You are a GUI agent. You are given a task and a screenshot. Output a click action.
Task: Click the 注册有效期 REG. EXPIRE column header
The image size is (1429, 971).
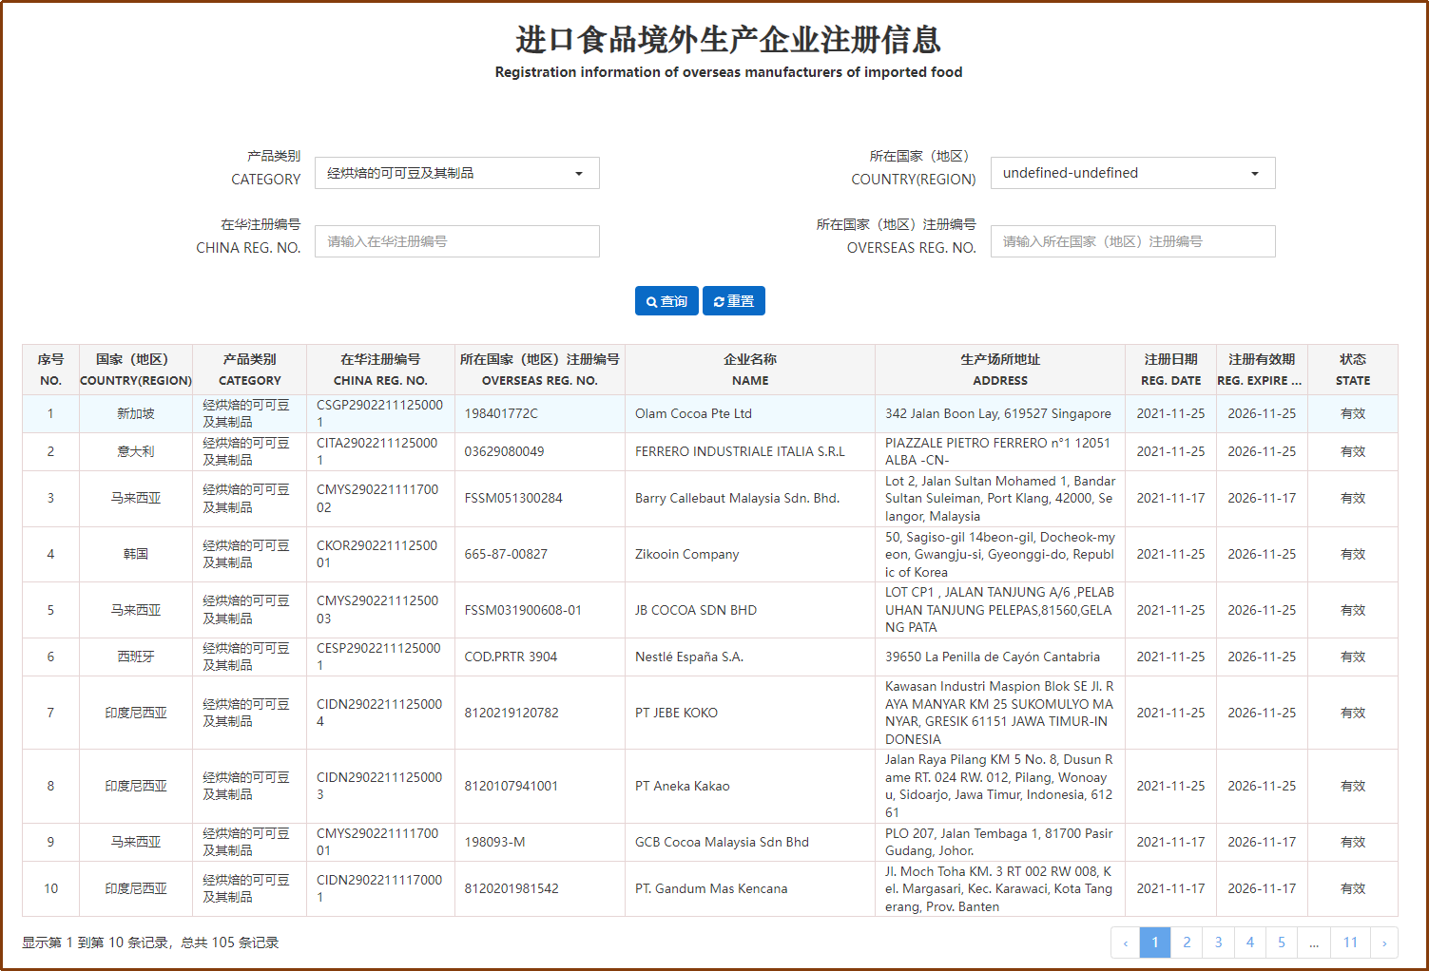1262,370
